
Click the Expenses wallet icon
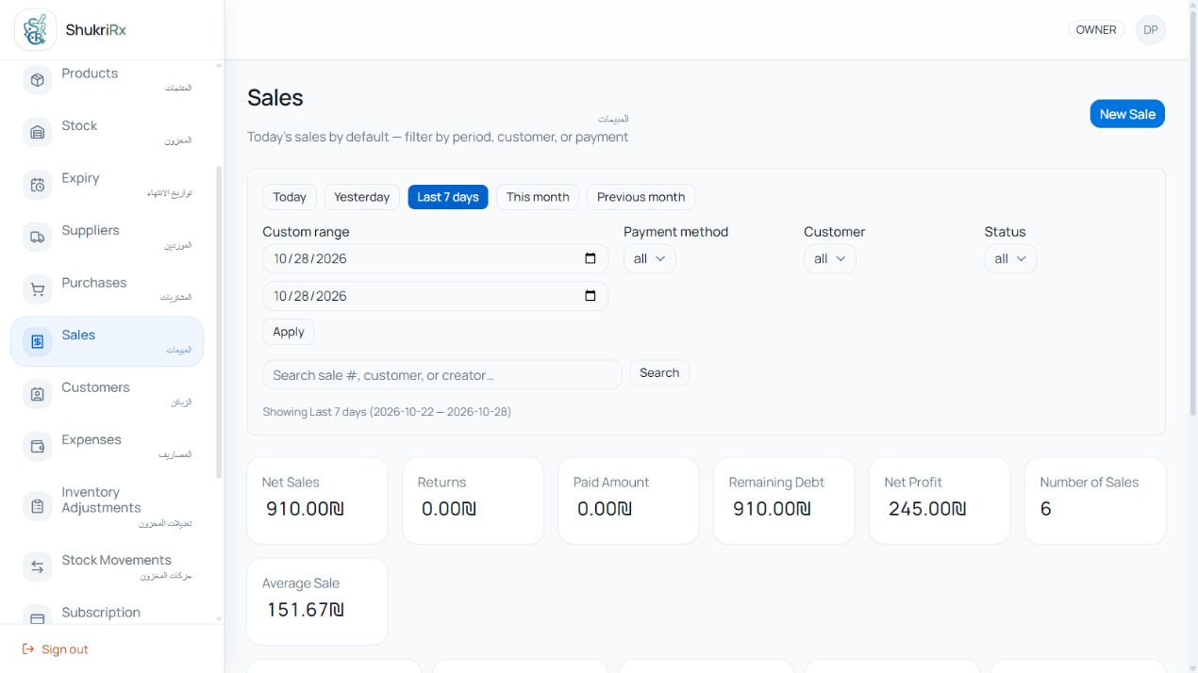pos(38,447)
